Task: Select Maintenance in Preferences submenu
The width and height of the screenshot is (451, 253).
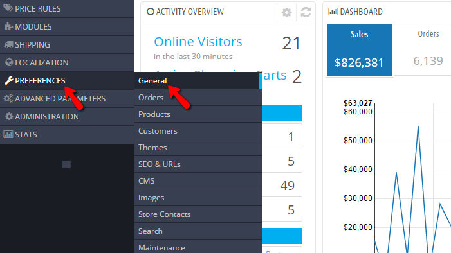Action: (x=198, y=247)
